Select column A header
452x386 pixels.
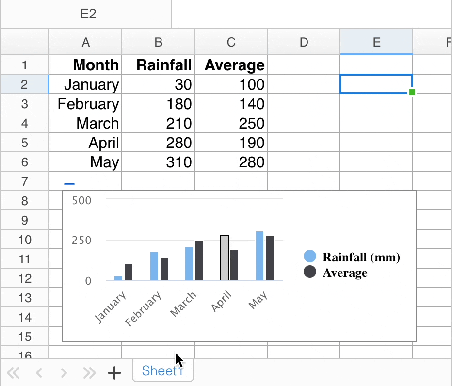coord(86,42)
